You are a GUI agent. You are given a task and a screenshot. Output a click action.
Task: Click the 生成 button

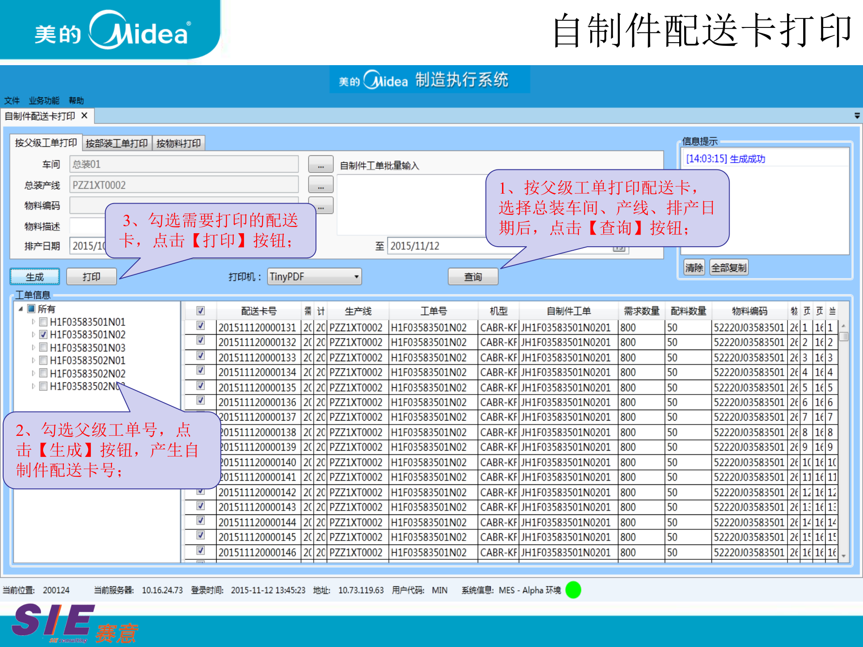(35, 276)
